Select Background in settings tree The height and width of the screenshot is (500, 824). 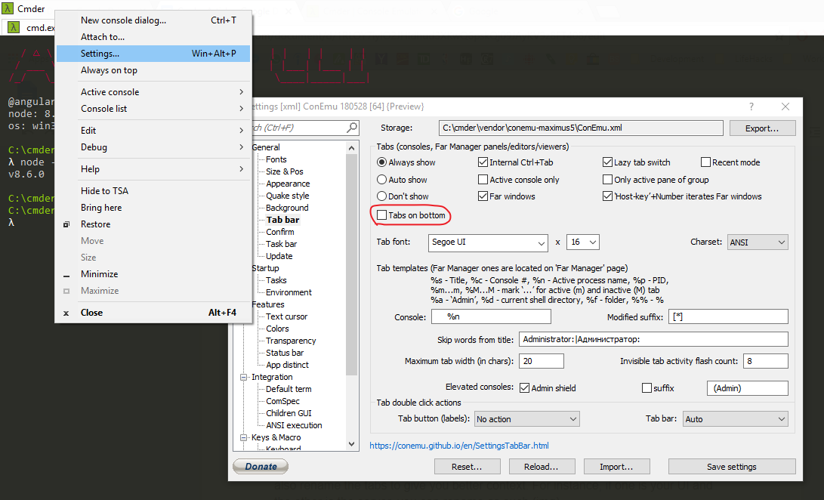tap(287, 208)
